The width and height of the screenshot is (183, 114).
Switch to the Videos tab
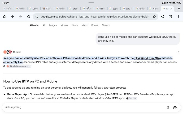click(64, 25)
